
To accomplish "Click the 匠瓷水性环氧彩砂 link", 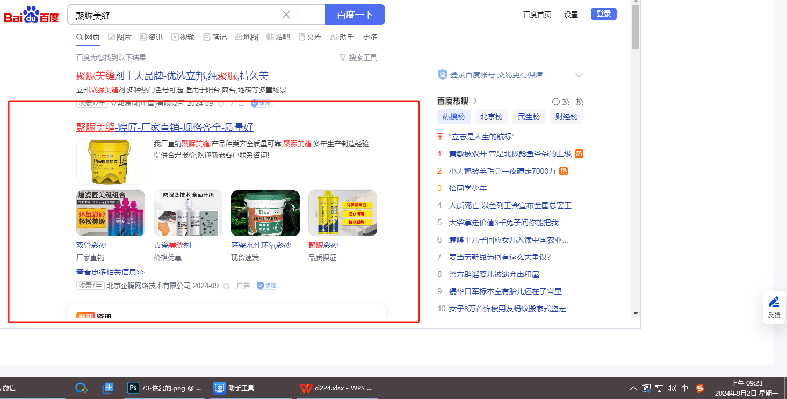I will coord(261,245).
